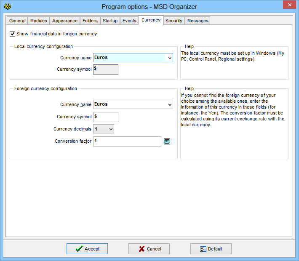Uncheck Show financial data in foreign currency
Screen dimensions: 299x261
pos(12,34)
